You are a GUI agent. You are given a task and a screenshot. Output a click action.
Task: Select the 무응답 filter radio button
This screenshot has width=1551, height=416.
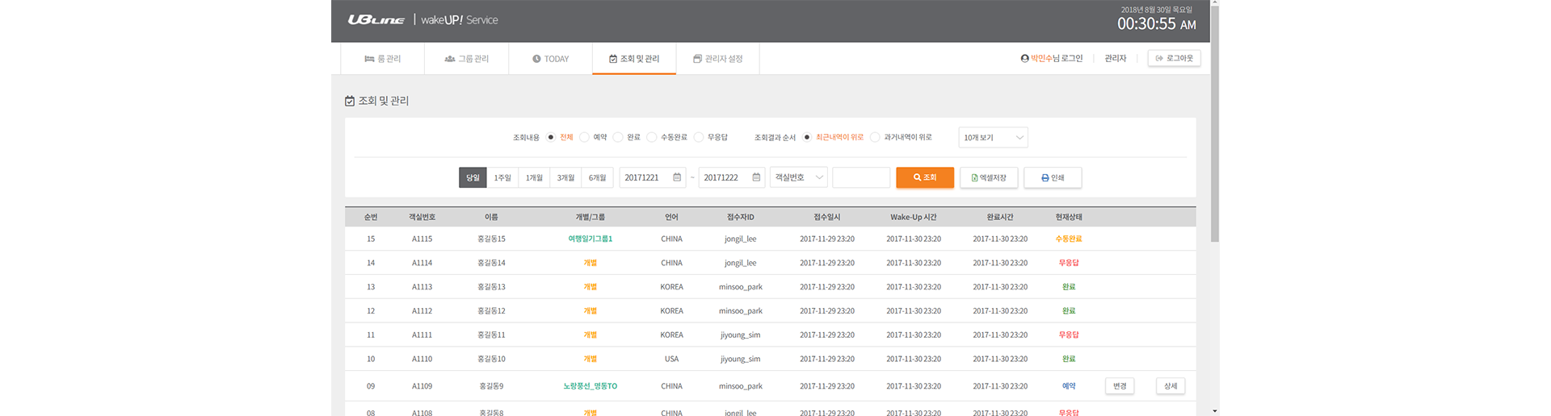[x=699, y=137]
